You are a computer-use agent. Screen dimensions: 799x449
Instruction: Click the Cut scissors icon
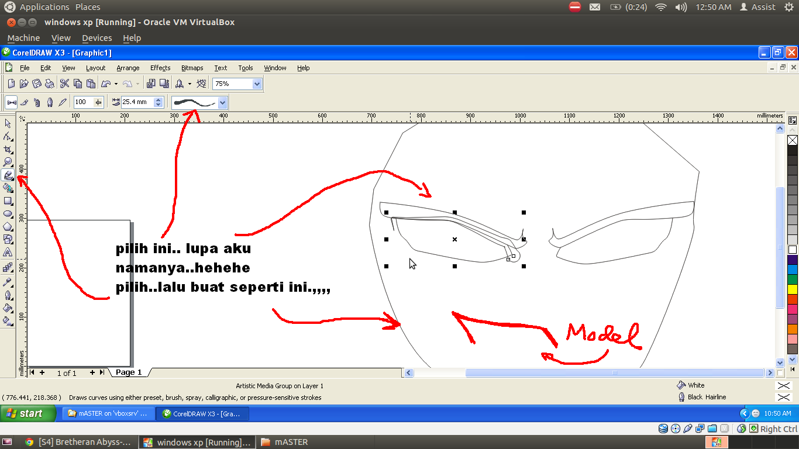pos(65,84)
